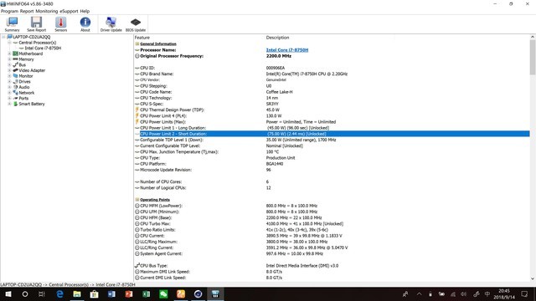536x301 pixels.
Task: Open the taskbar clock showing 20:45
Action: click(504, 293)
